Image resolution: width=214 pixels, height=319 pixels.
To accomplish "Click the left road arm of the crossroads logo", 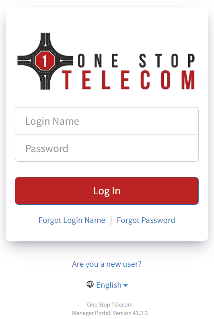I will (25, 61).
